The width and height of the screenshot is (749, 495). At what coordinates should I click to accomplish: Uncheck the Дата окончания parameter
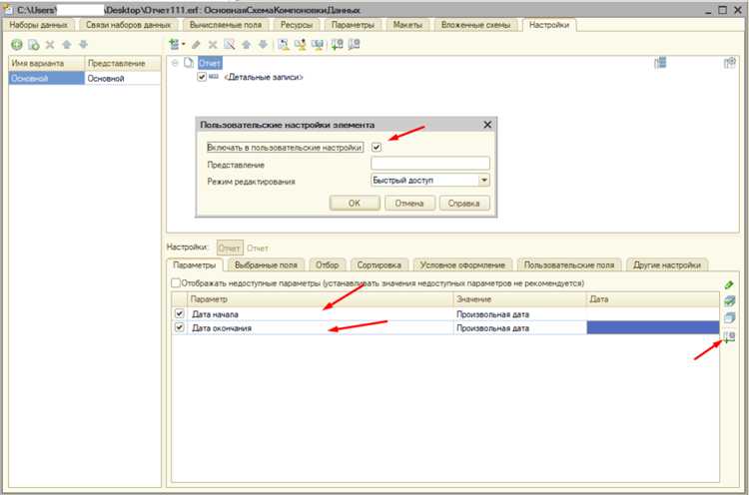(x=179, y=327)
